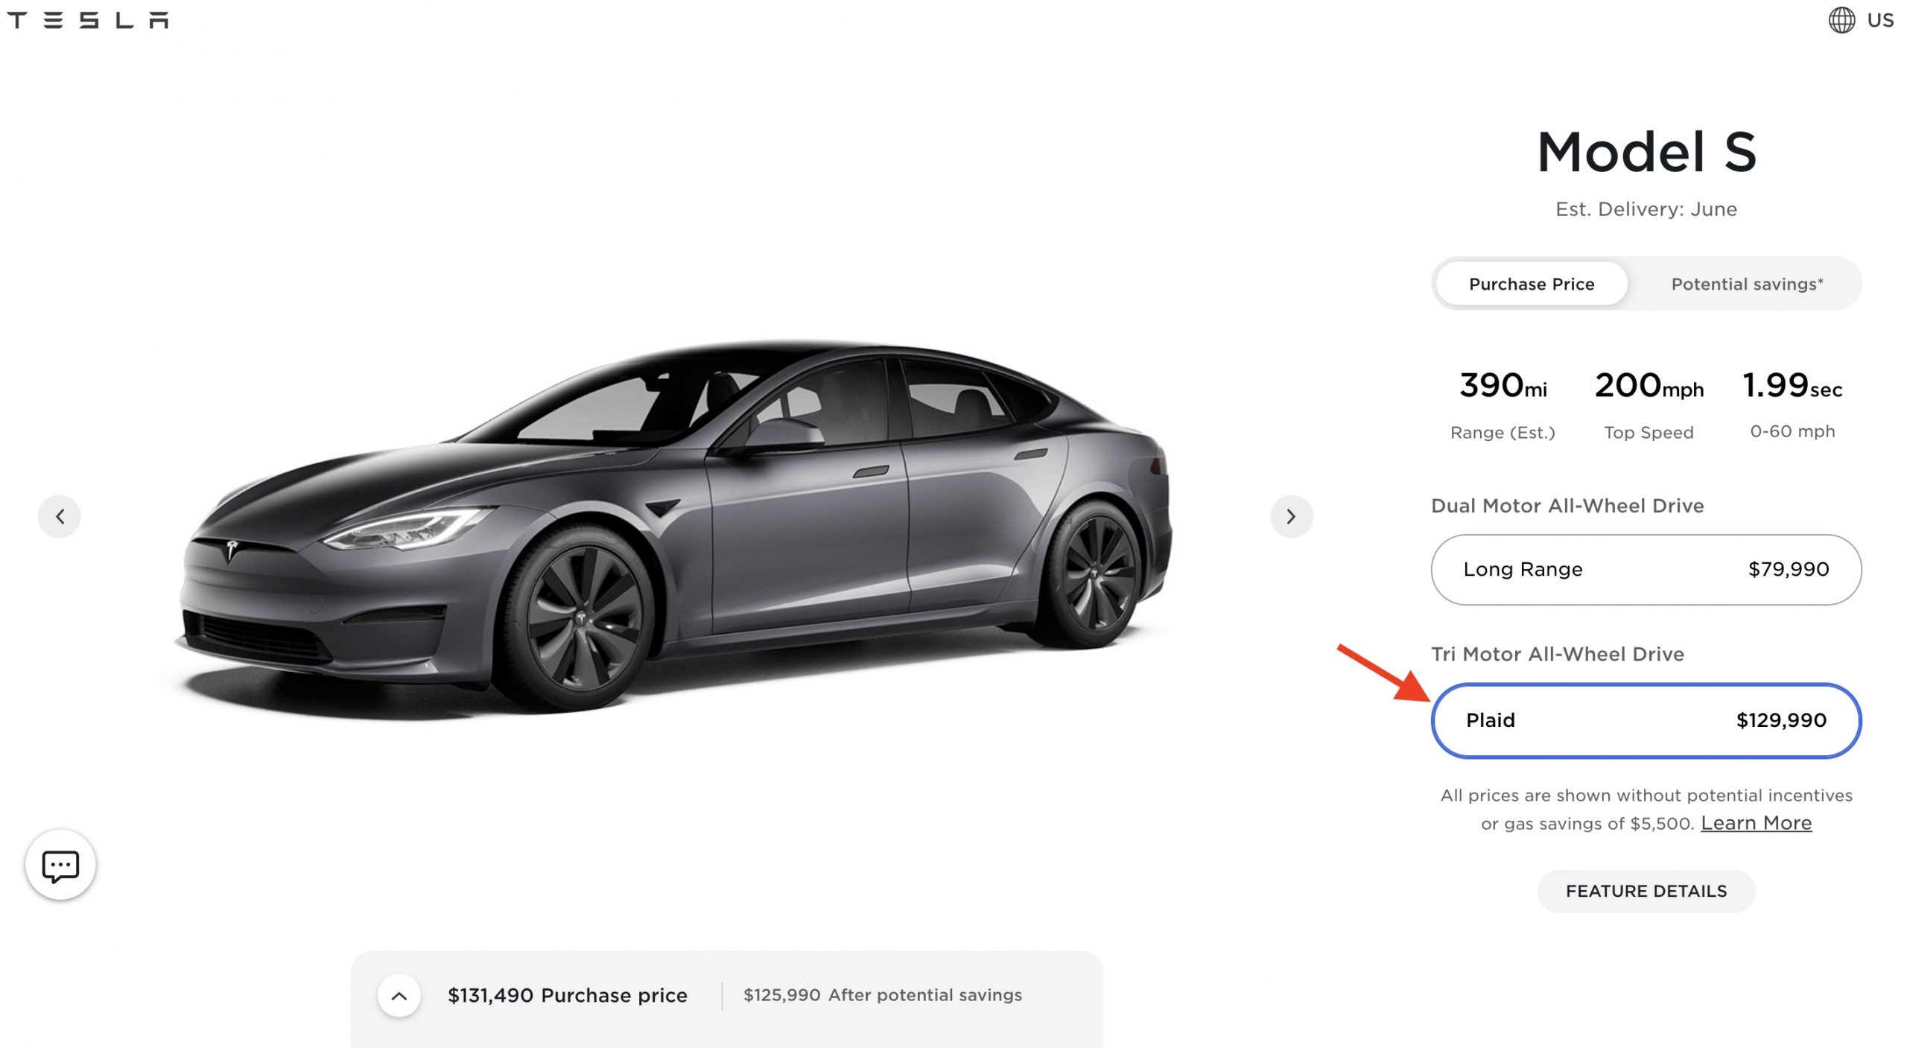The image size is (1907, 1048).
Task: Click the chat bubble icon
Action: tap(60, 865)
